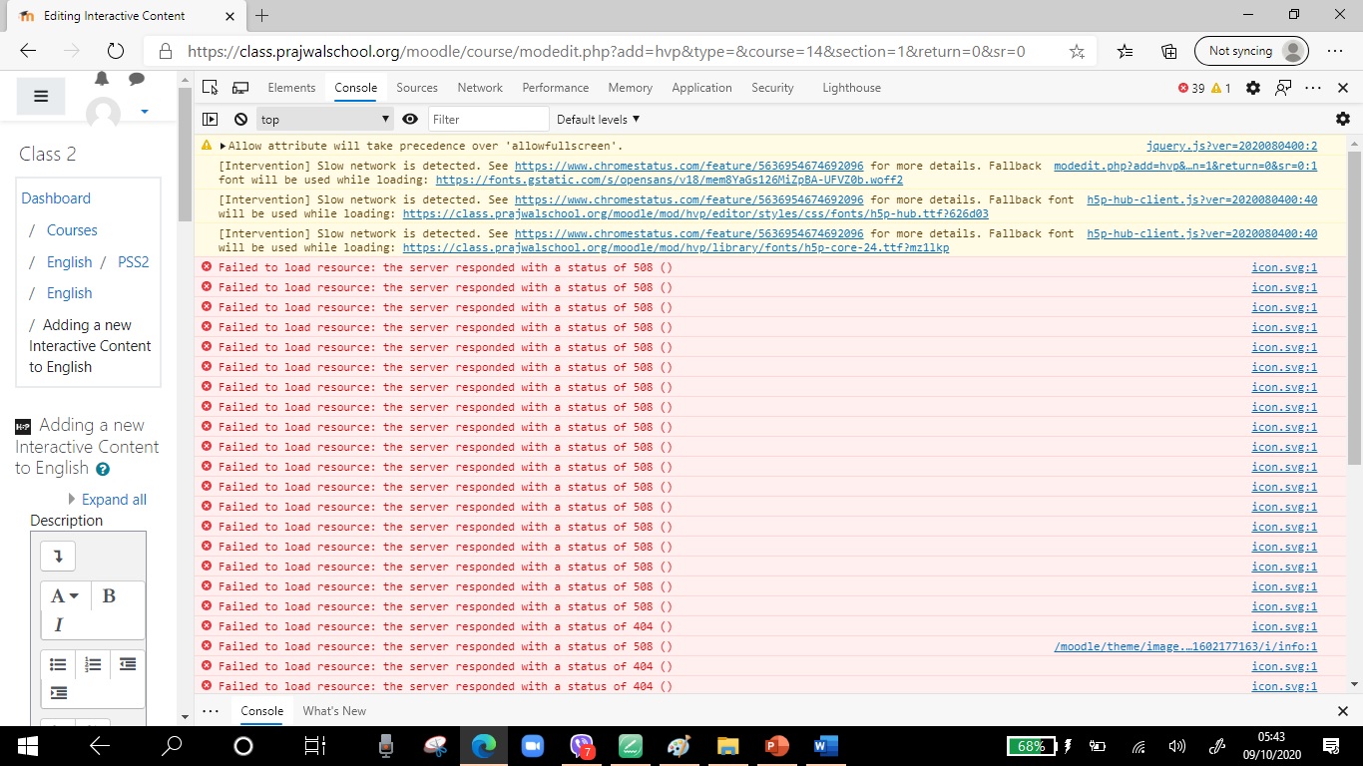Viewport: 1363px width, 766px height.
Task: Open Courses breadcrumb link
Action: coord(72,229)
